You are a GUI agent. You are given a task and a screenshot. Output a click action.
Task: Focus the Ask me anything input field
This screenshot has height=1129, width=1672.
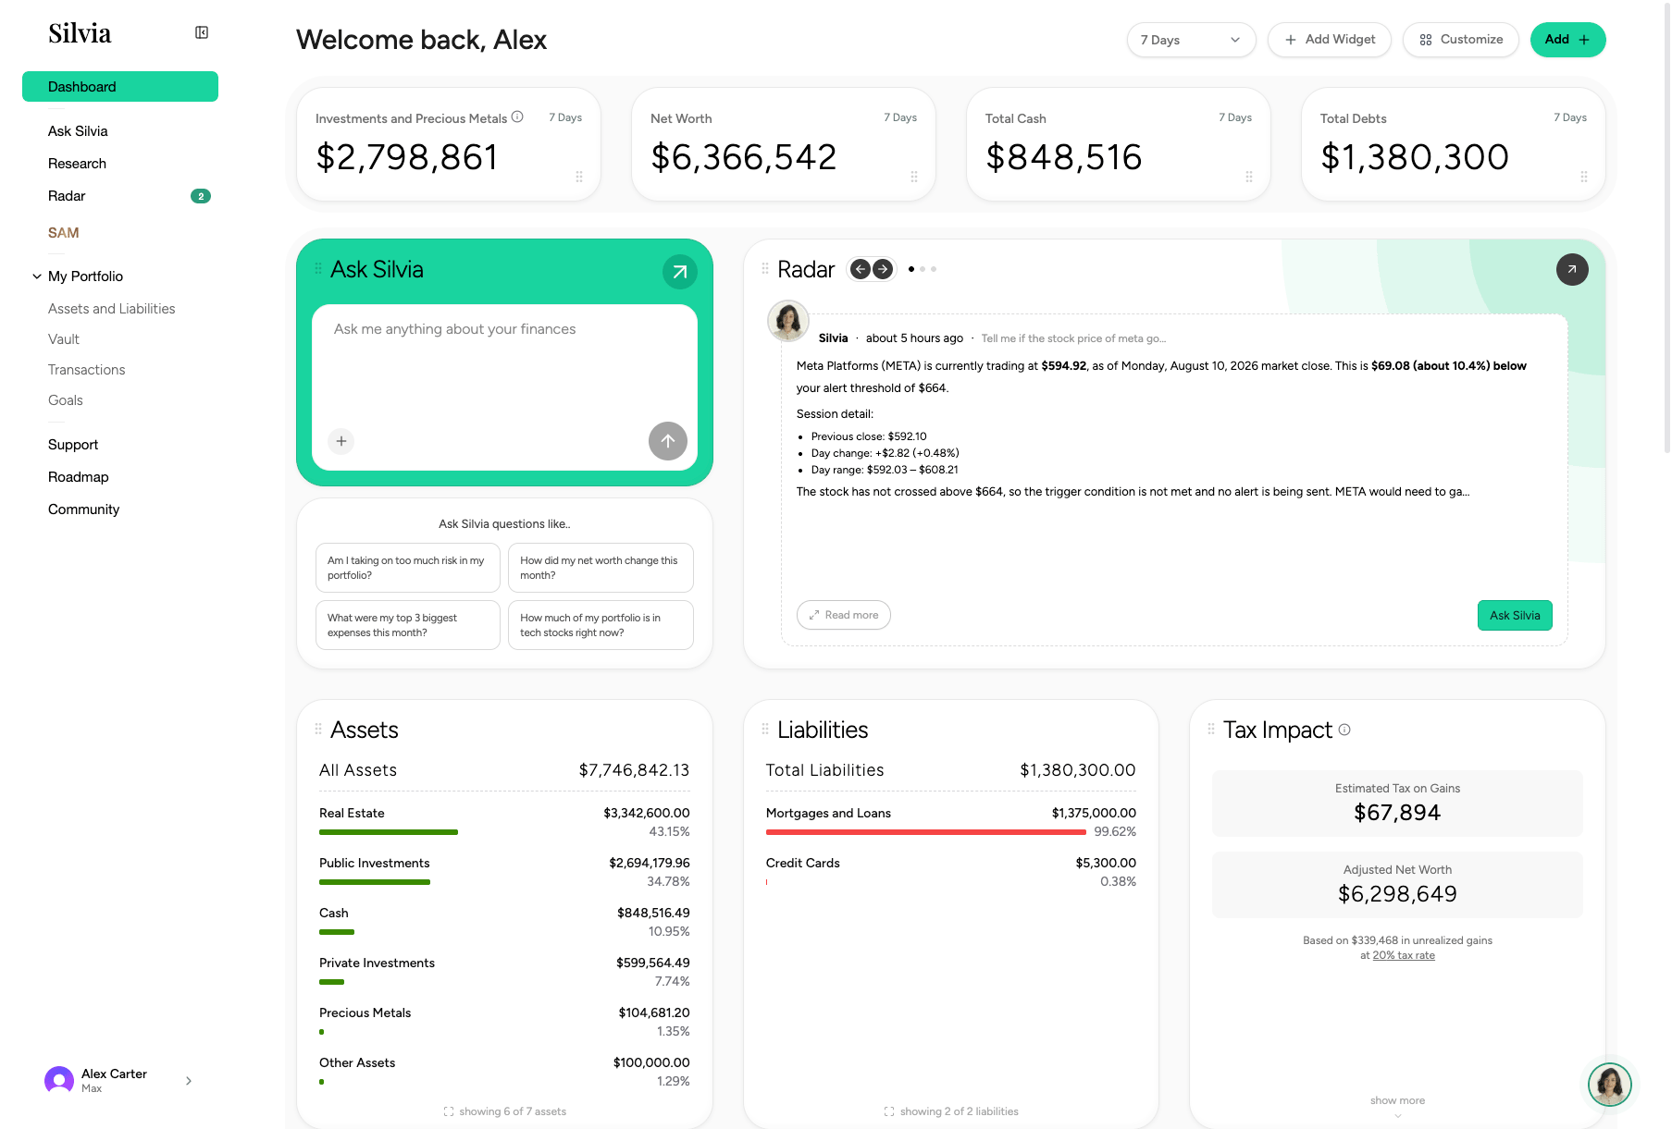[x=504, y=361]
